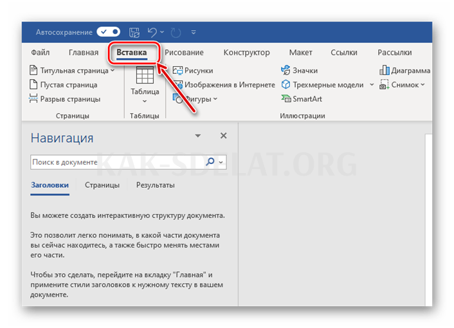The width and height of the screenshot is (454, 328).
Task: Switch to Результаты navigation tab
Action: coord(156,185)
